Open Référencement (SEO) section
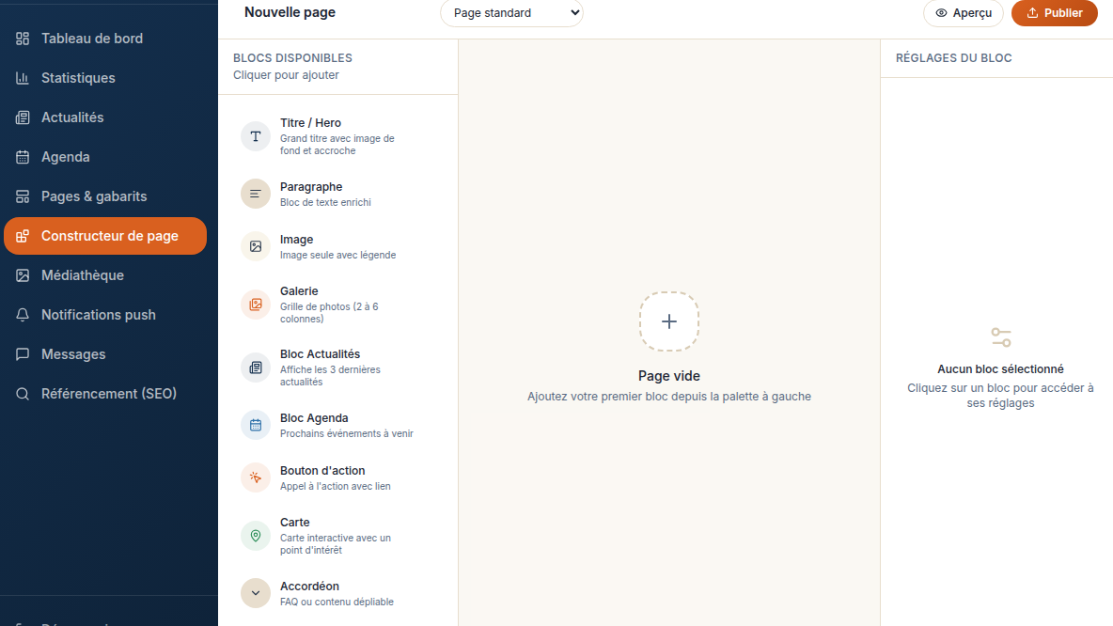Screen dimensions: 1113x626 [x=105, y=394]
